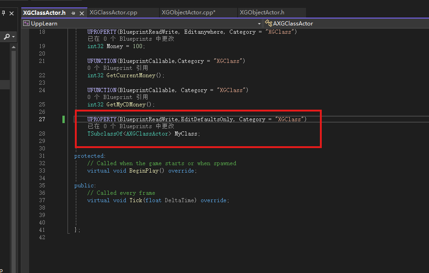Click 'GetMyCDMoney' function name
Screen dimensions: 429x273
(x=126, y=105)
